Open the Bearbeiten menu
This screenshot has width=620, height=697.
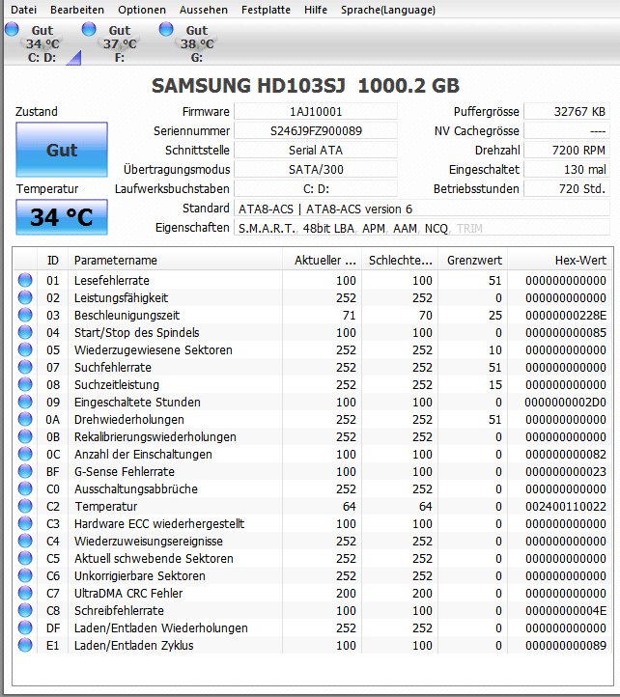(x=77, y=10)
